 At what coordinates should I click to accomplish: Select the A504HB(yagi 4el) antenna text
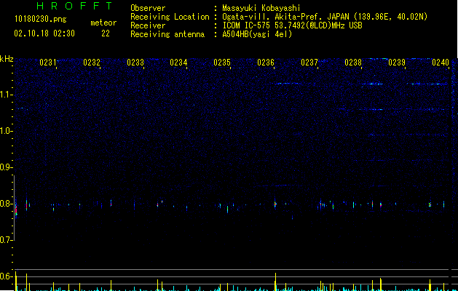[x=257, y=34]
